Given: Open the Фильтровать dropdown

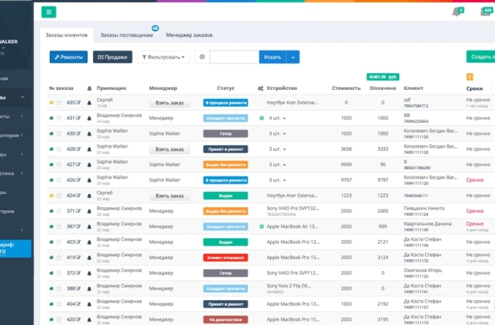Looking at the screenshot, I should [x=164, y=57].
